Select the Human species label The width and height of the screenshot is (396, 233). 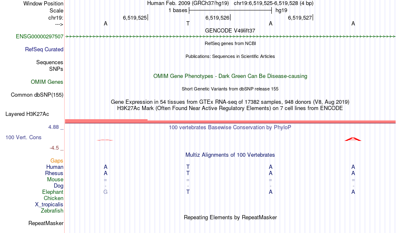(x=55, y=167)
